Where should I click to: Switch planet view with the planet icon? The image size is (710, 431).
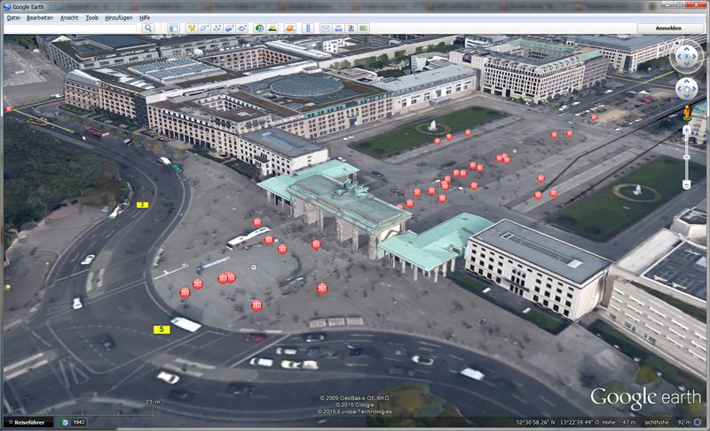click(x=290, y=28)
